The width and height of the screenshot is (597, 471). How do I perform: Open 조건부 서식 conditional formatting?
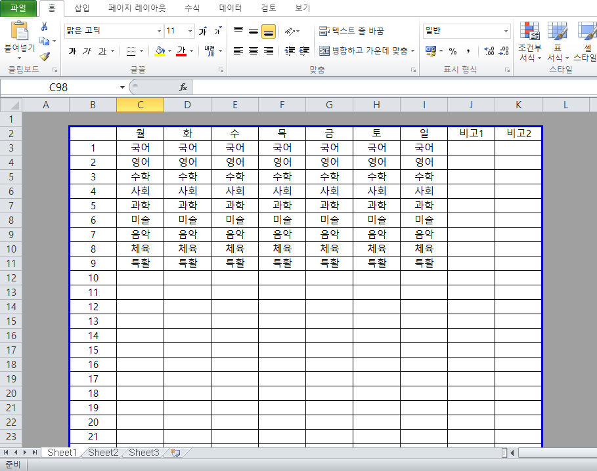coord(529,41)
